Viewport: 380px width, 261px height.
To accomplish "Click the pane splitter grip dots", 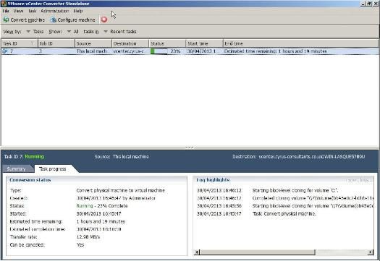I will click(190, 147).
